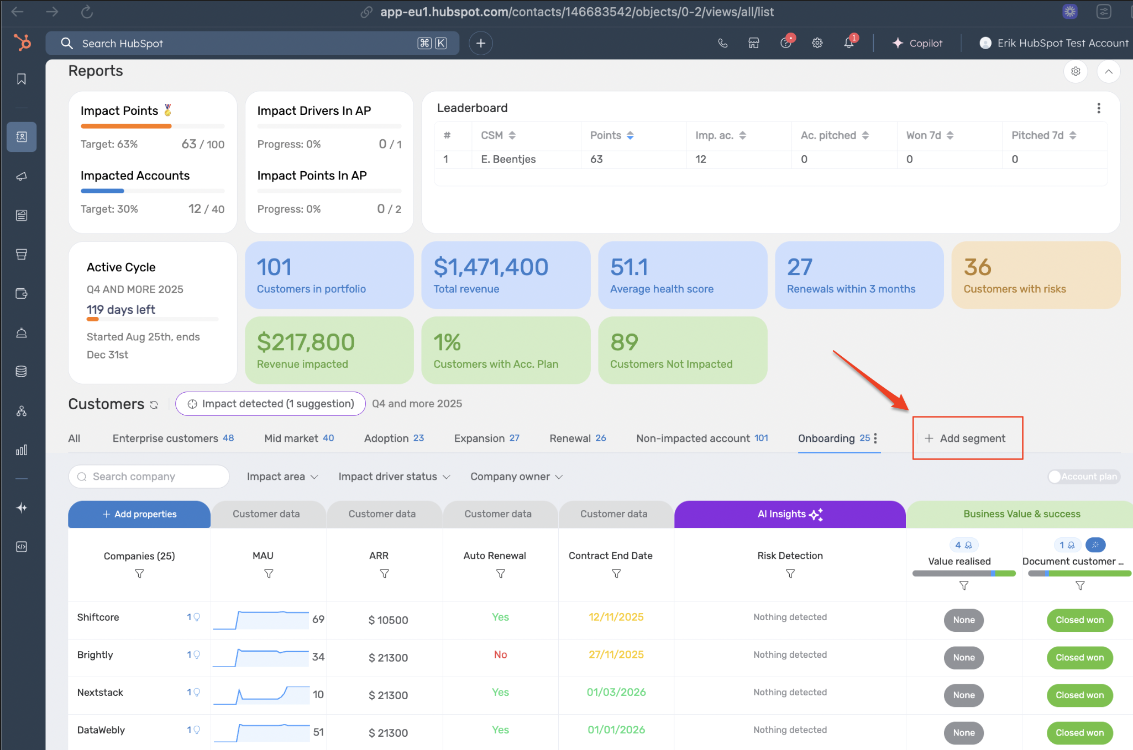1133x750 pixels.
Task: Click Closed won badge in Shiftcore row
Action: 1080,620
